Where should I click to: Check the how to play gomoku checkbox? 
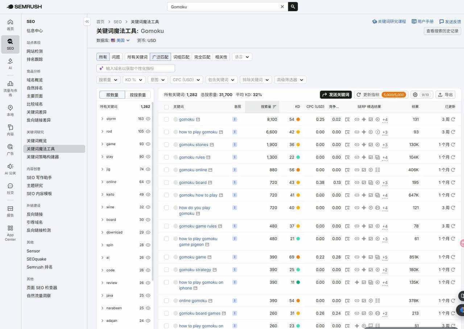point(166,132)
